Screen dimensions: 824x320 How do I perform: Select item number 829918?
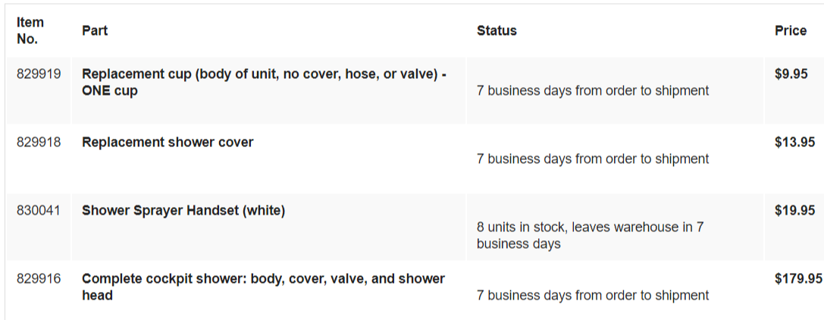[x=39, y=143]
